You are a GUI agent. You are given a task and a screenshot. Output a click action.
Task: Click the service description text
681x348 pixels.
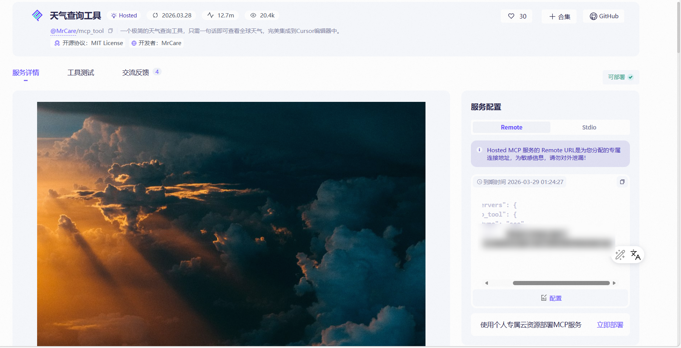tap(231, 31)
